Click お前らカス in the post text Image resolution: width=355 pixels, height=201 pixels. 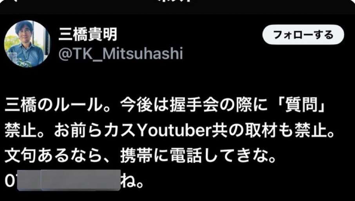pos(95,132)
